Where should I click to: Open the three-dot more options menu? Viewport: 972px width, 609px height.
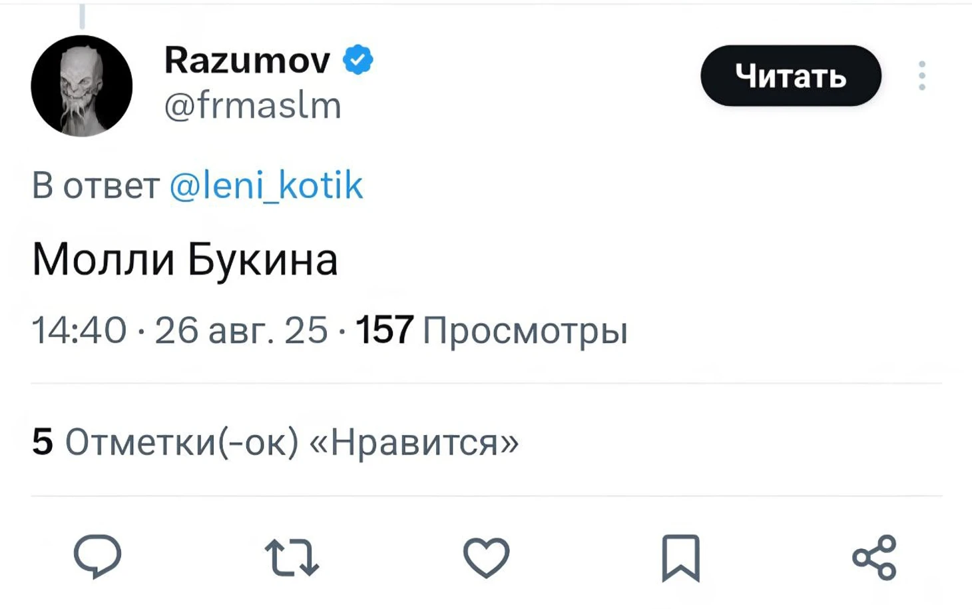921,76
